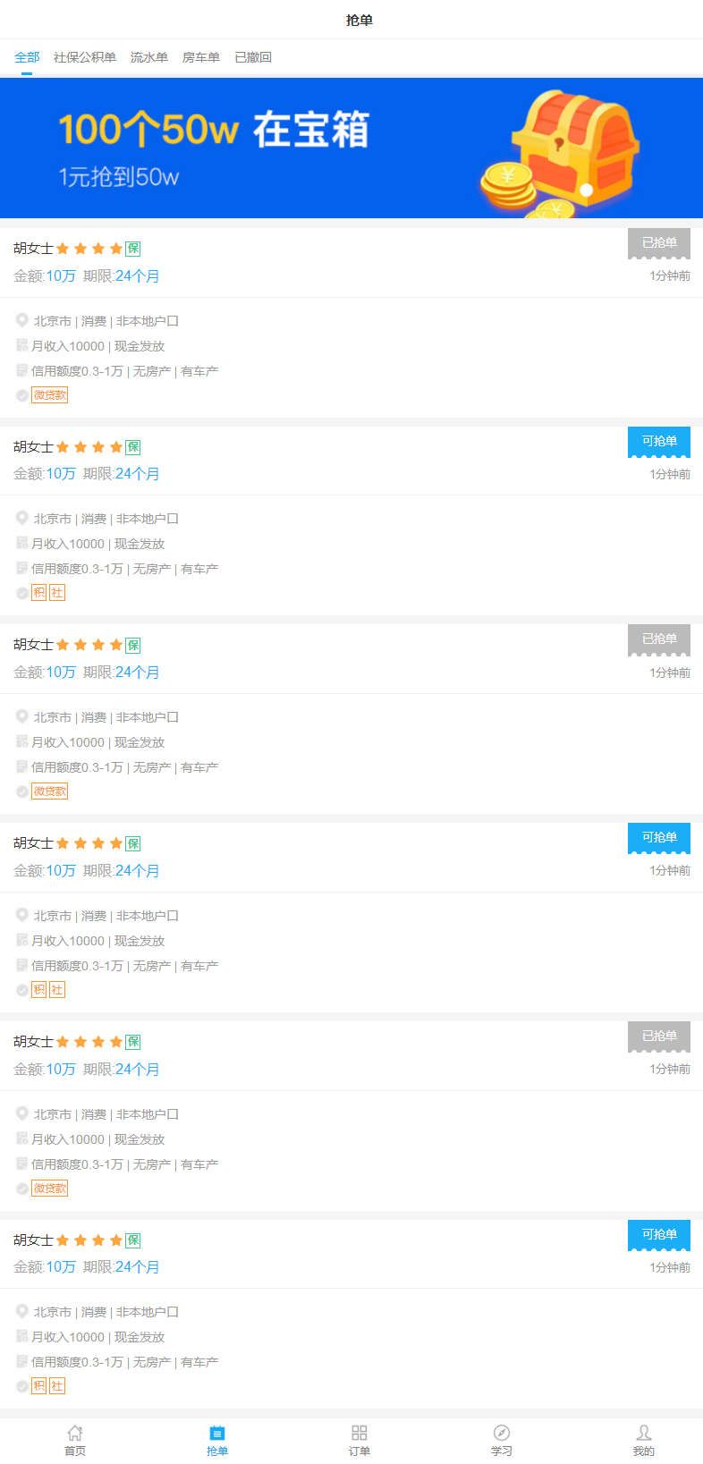Open the 房车单 tab

(x=201, y=57)
